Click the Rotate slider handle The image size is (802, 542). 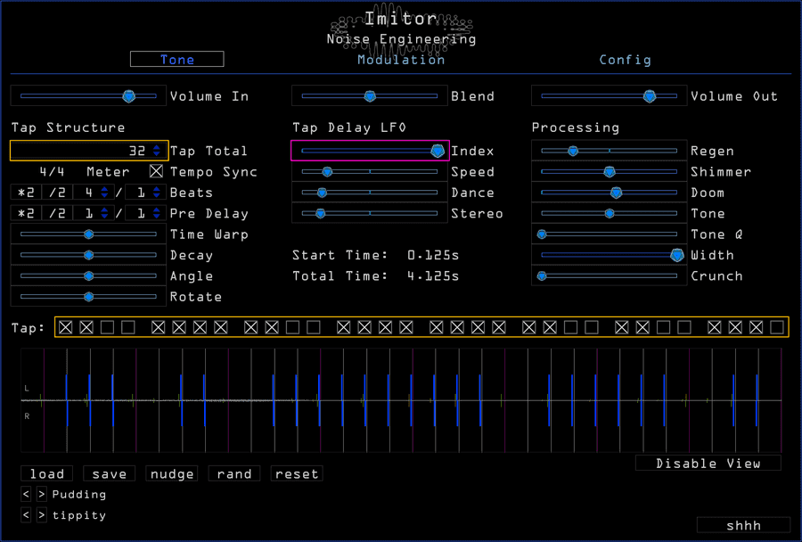[x=88, y=296]
